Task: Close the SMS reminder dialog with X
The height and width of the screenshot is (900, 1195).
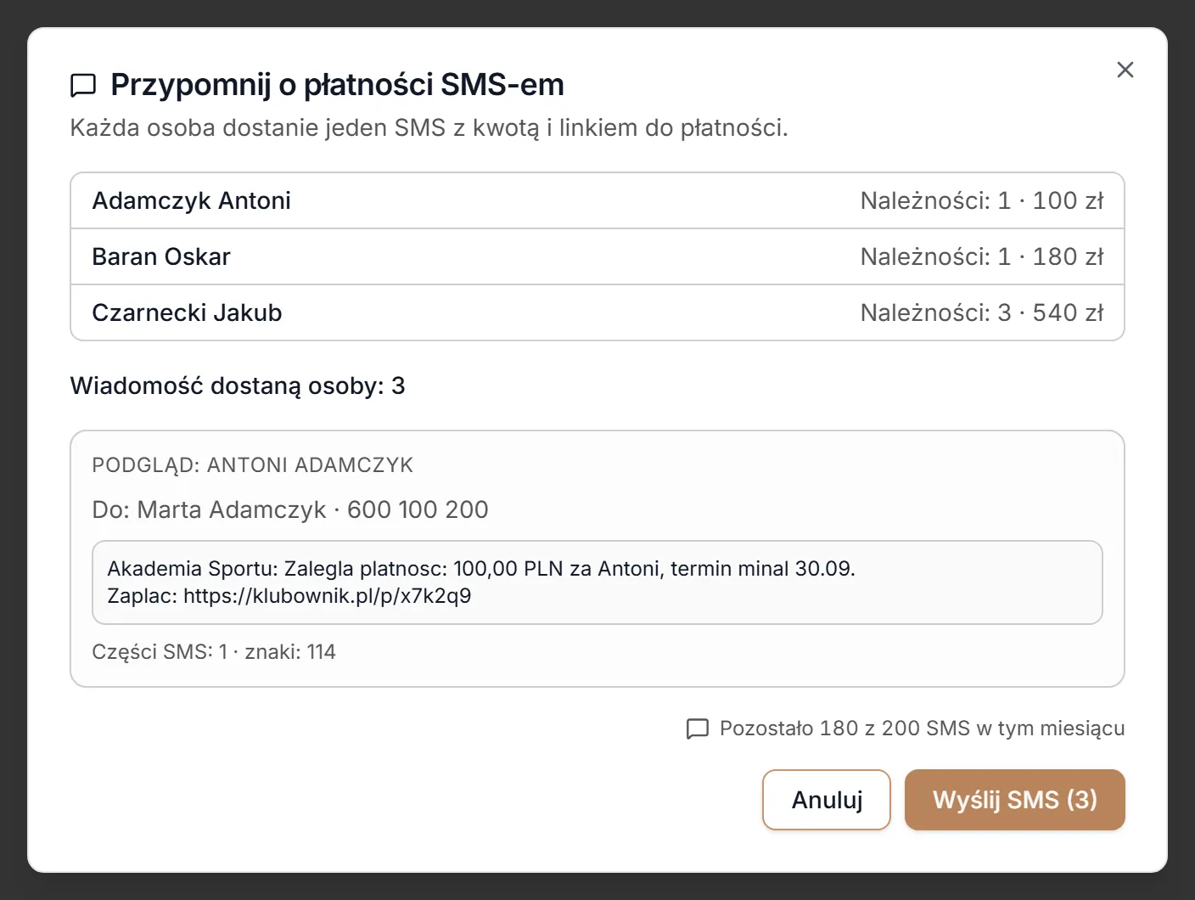Action: click(1125, 70)
